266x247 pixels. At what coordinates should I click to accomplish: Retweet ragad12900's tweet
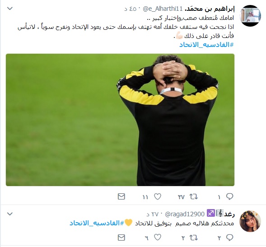click(x=194, y=238)
